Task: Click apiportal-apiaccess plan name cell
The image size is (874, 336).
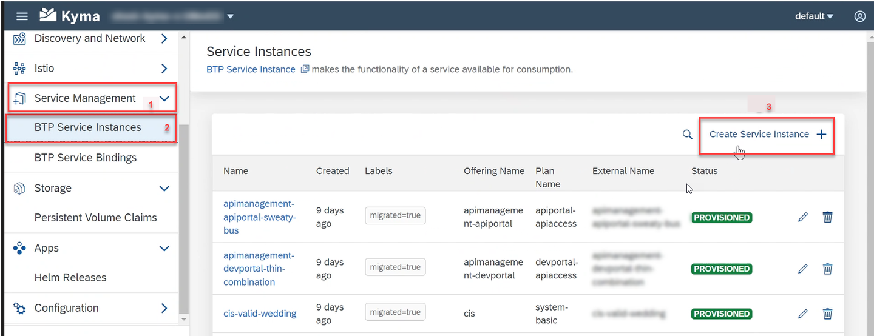Action: (x=557, y=217)
